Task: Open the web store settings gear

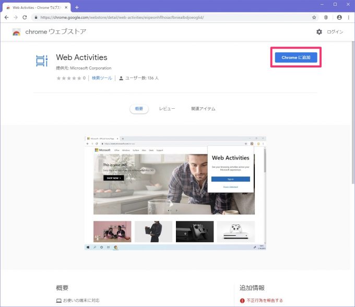Action: 319,32
